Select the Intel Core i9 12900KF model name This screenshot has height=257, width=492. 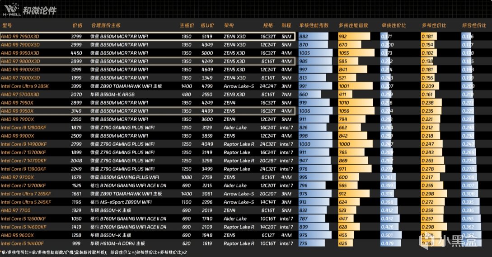(x=23, y=128)
